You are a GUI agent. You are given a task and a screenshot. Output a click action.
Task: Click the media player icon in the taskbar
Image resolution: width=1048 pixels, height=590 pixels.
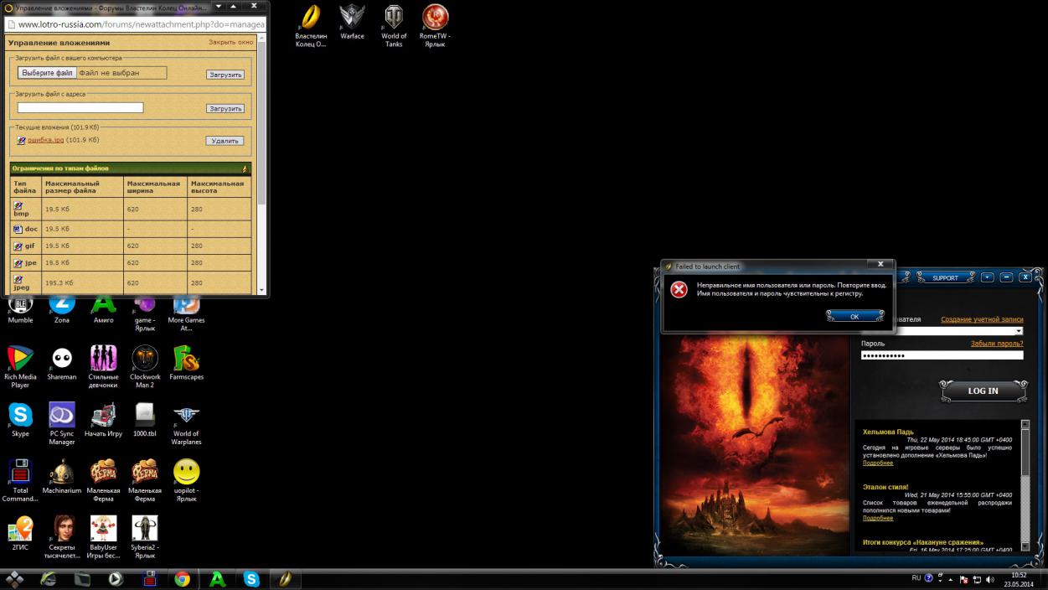[x=115, y=579]
